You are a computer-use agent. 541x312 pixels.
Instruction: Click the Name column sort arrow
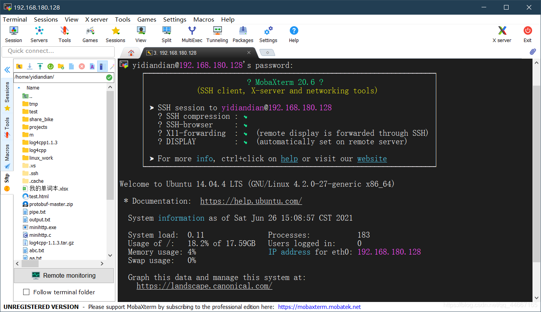(x=19, y=88)
